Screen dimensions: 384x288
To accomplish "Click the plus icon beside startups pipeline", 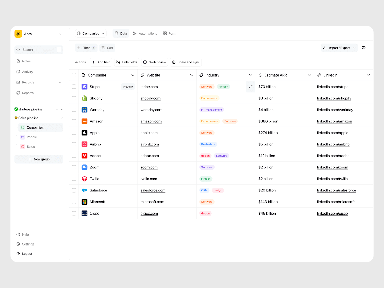I will click(57, 109).
